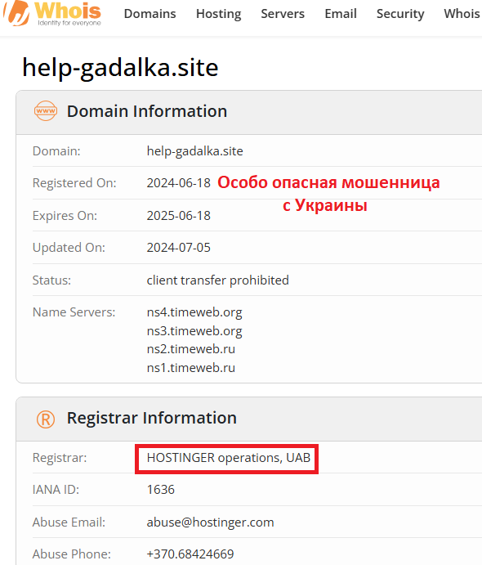Click the registered date 2024-06-18
The height and width of the screenshot is (565, 482).
(179, 183)
